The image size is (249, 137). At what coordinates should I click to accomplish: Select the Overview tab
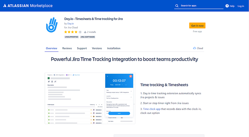51,48
